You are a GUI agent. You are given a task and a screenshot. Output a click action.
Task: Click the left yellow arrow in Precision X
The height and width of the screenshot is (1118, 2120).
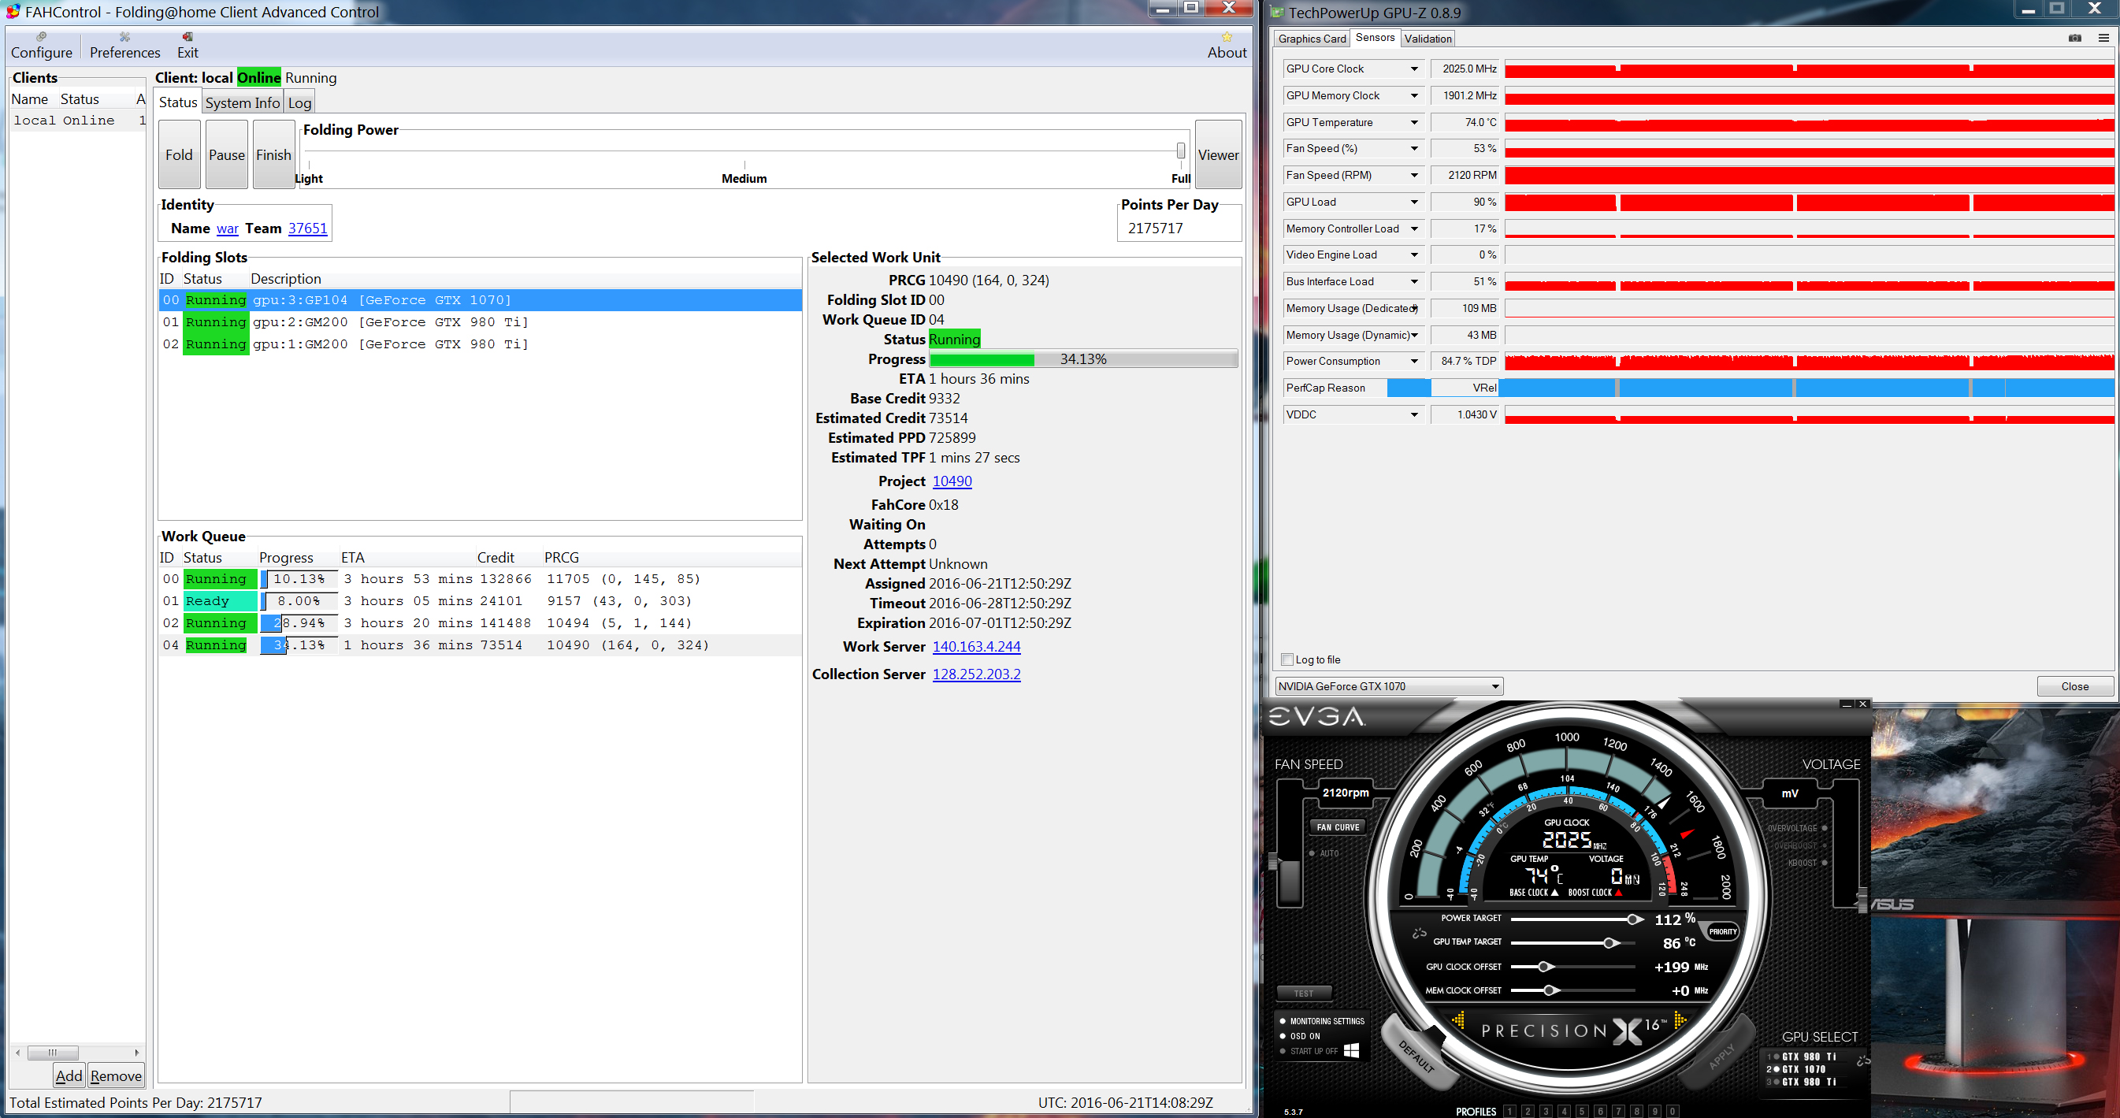1458,1021
